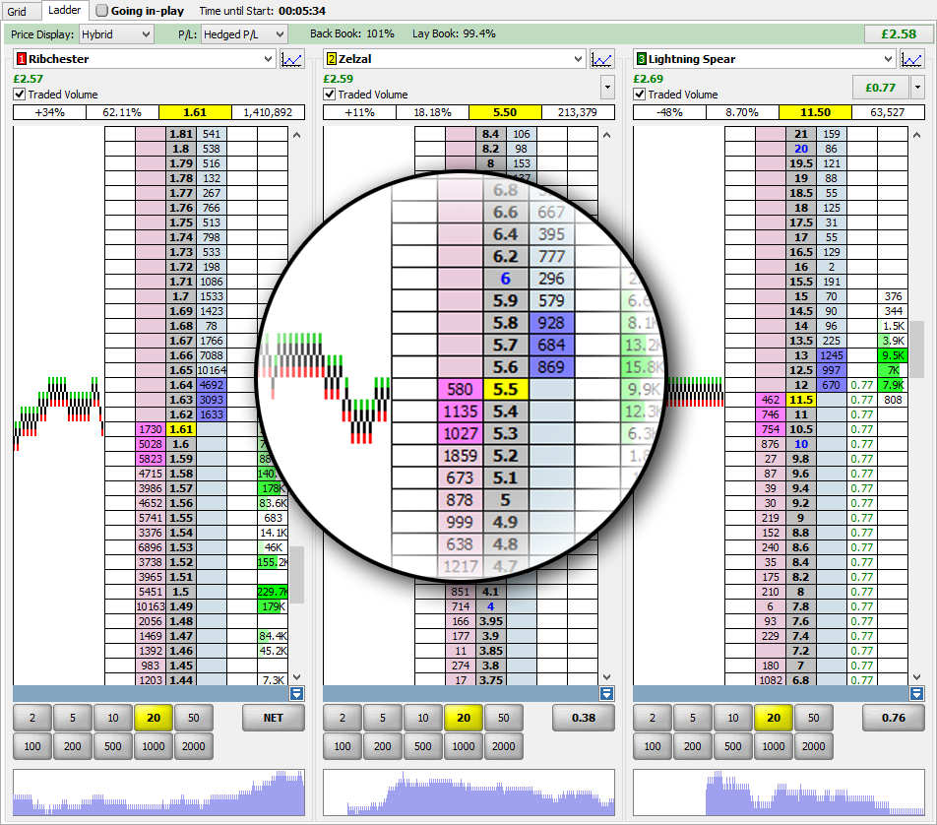Open the chart icon beside Ribchester

click(291, 59)
